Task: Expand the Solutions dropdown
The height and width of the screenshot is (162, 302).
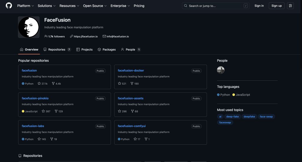Action: (47, 6)
